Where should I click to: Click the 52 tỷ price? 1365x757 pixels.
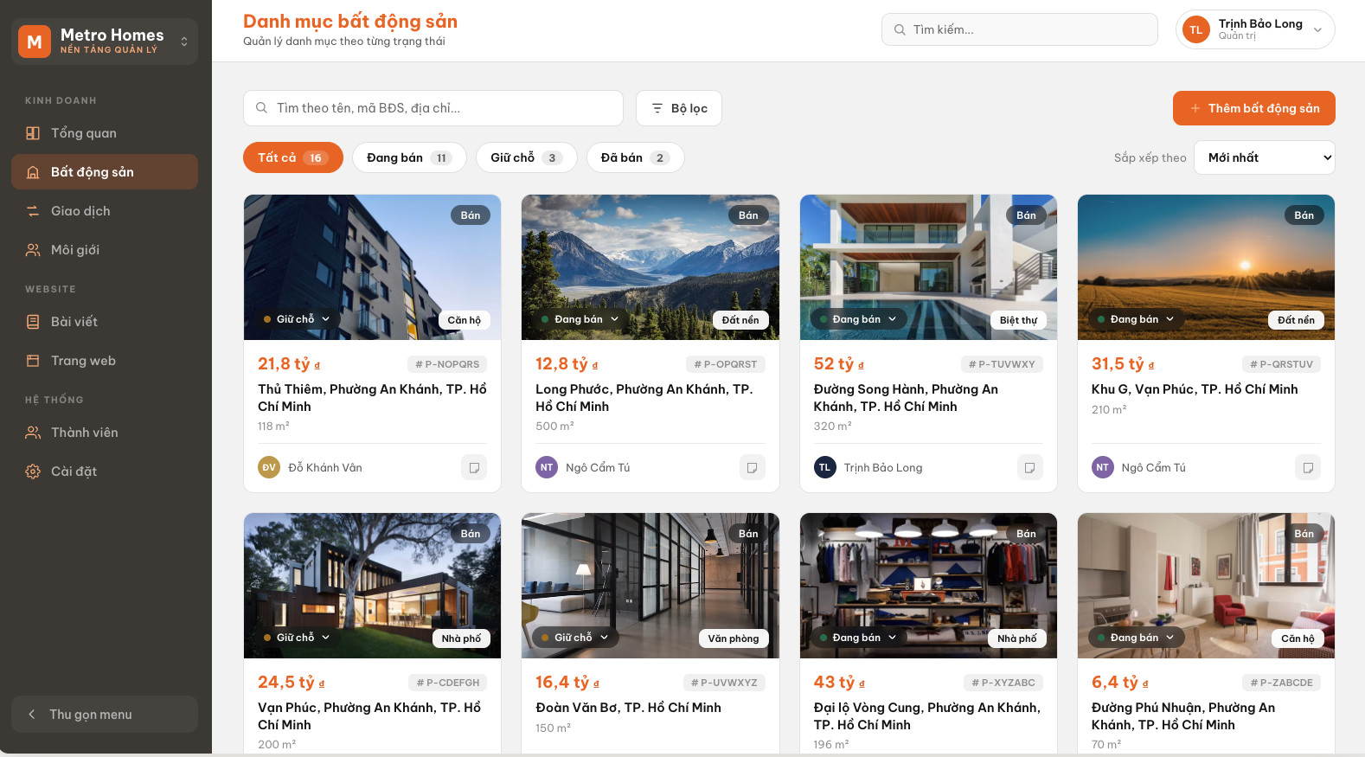[839, 364]
